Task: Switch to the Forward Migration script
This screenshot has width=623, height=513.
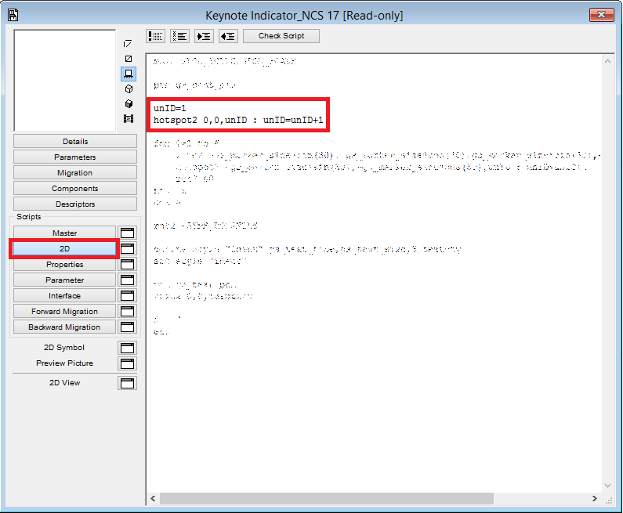Action: coord(65,311)
